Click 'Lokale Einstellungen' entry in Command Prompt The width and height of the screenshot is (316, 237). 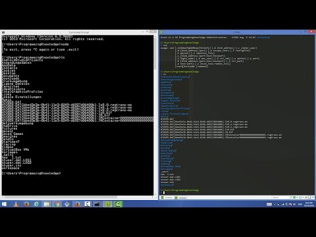(22, 97)
